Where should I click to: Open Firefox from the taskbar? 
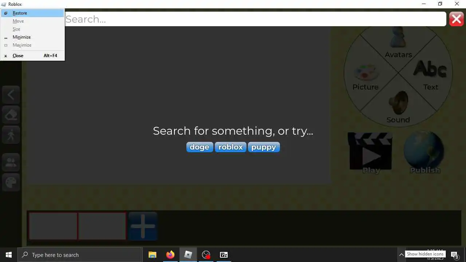tap(170, 255)
